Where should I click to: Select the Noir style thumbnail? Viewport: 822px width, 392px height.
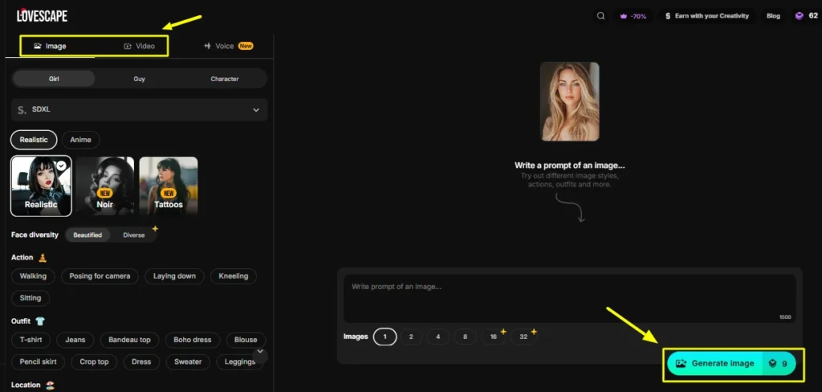pyautogui.click(x=105, y=186)
